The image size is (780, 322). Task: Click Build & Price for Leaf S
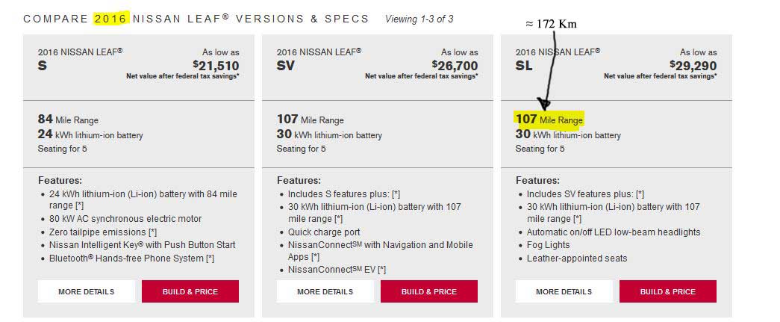(190, 291)
